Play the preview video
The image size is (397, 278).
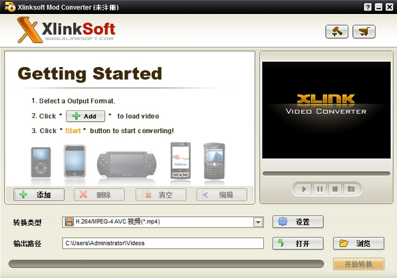(x=304, y=189)
